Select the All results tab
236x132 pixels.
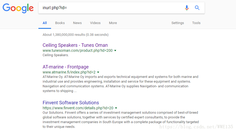tap(45, 23)
